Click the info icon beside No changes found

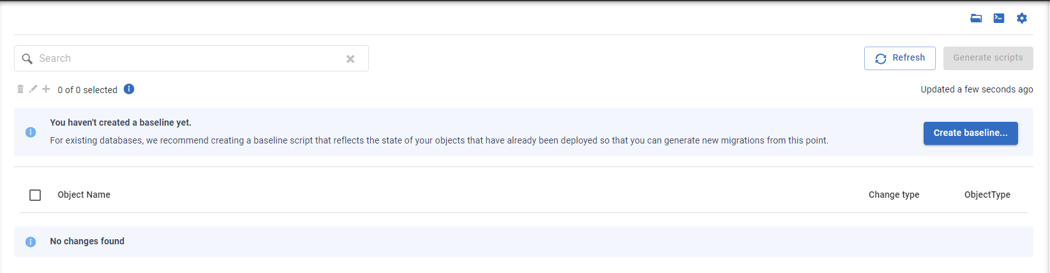(x=31, y=242)
